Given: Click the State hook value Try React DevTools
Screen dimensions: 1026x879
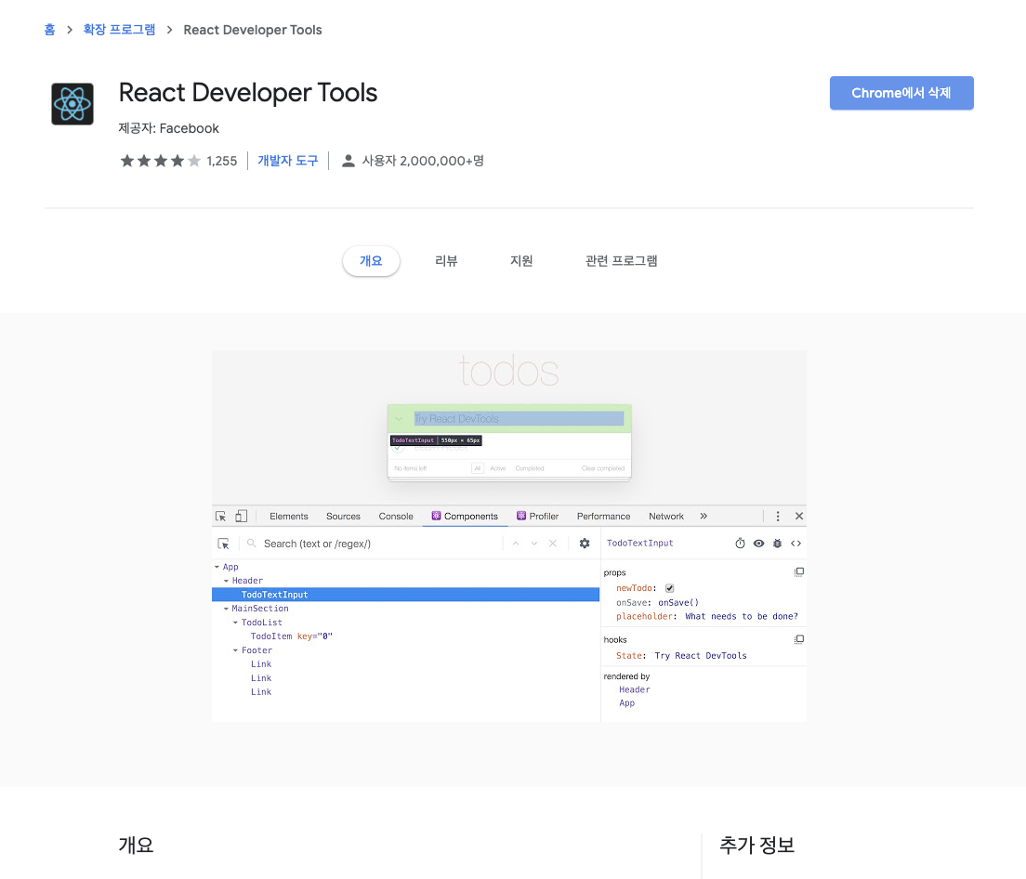Looking at the screenshot, I should 700,655.
